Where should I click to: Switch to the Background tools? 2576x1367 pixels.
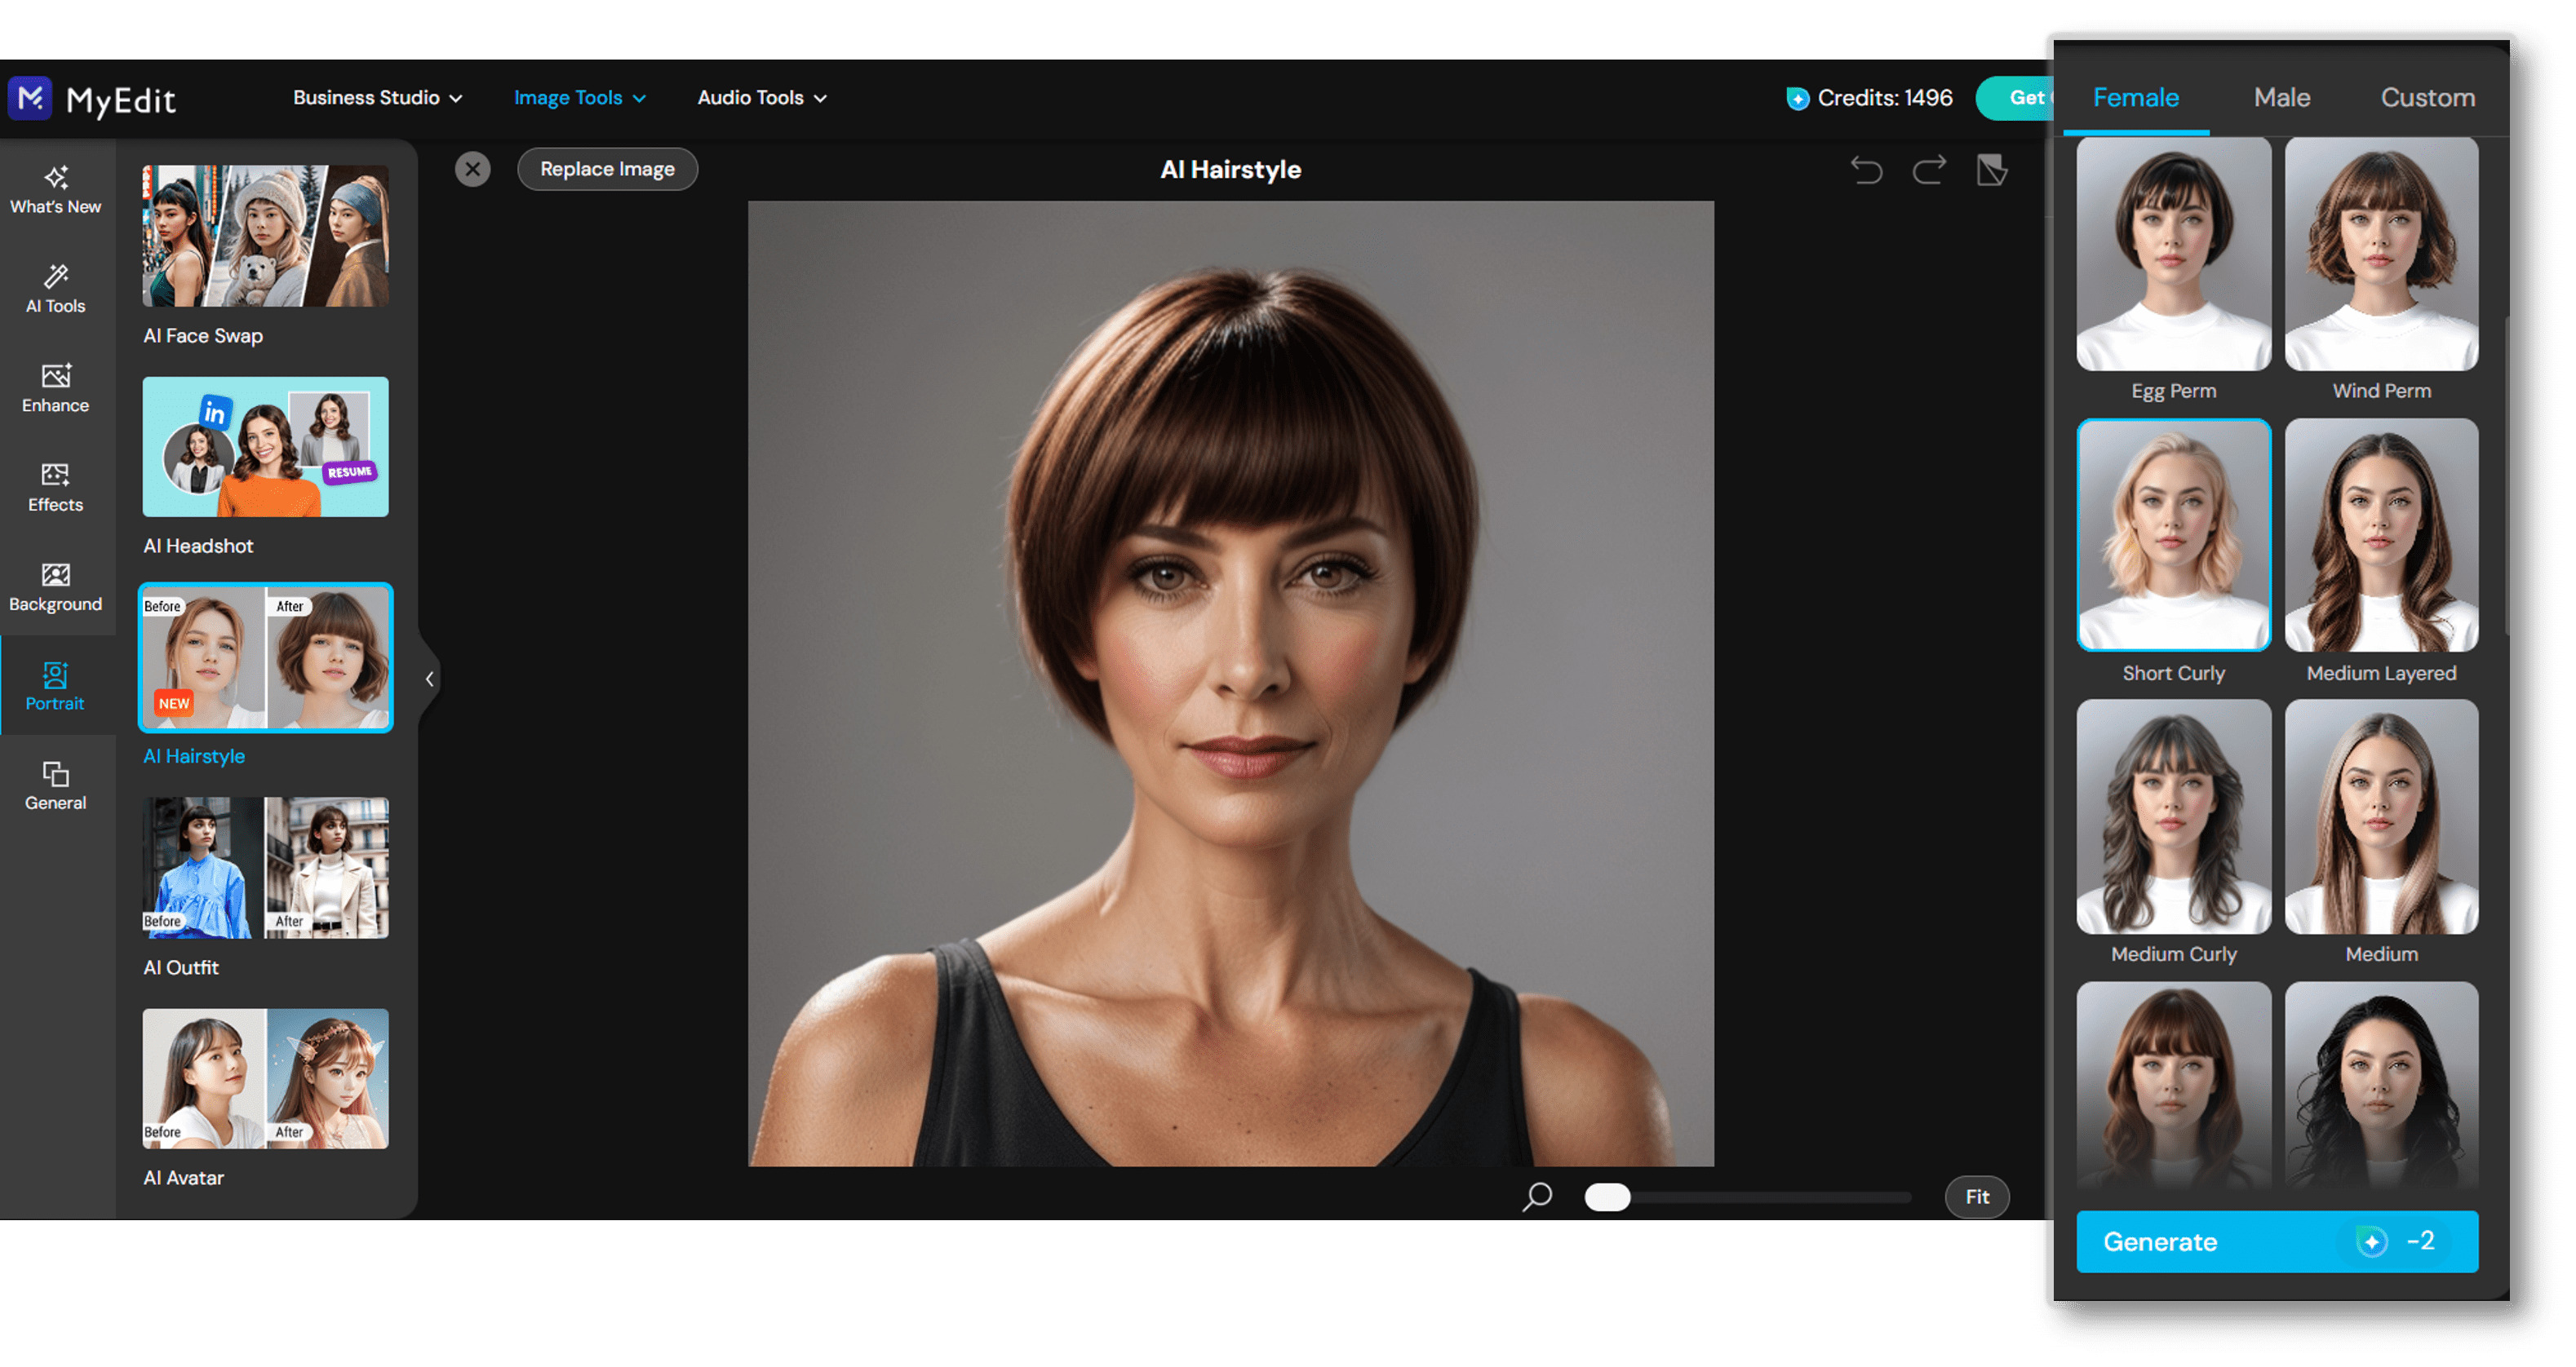55,587
